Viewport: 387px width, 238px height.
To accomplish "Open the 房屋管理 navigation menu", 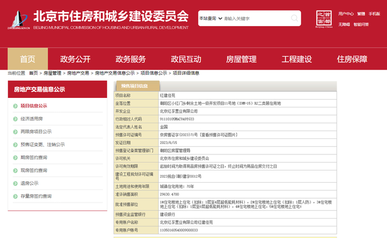I will 241,59.
